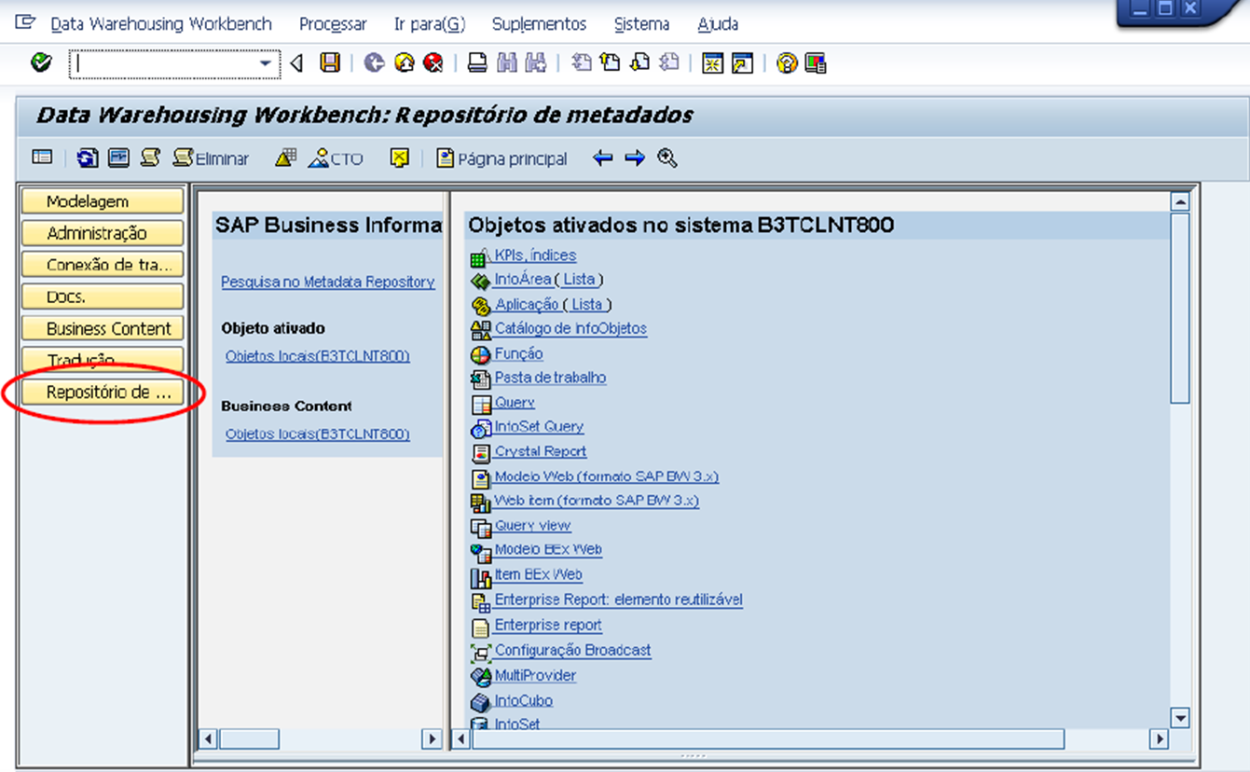Viewport: 1250px width, 772px height.
Task: Click the Eliminar toolbar button
Action: point(212,159)
